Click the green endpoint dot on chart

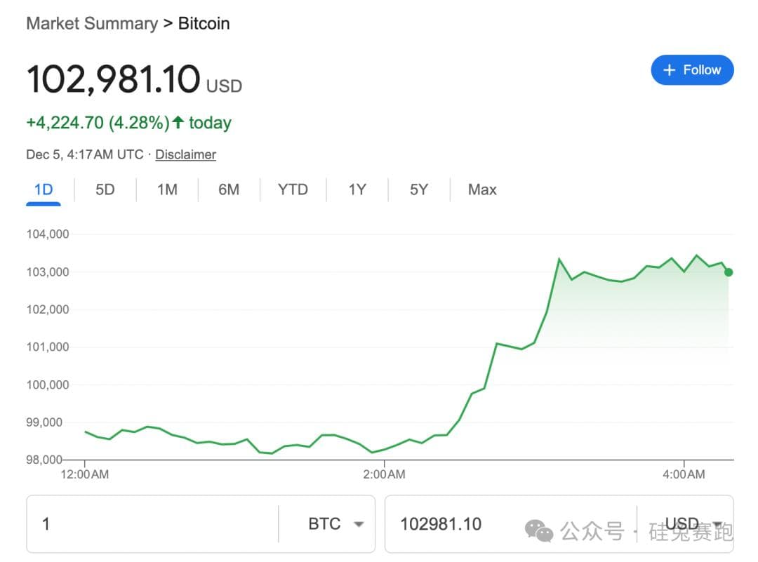[x=729, y=272]
